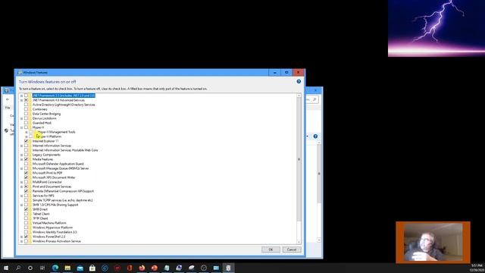The width and height of the screenshot is (485, 273).
Task: Uncheck Microsoft Print to PDF checkbox
Action: pyautogui.click(x=26, y=173)
